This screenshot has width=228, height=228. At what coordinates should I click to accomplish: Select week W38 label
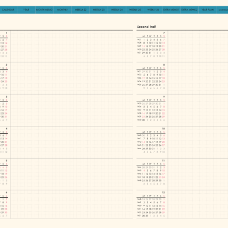[139, 113]
